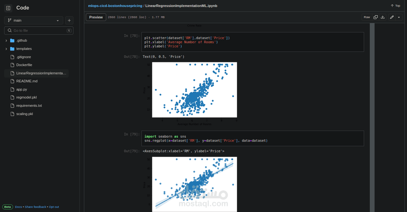Click the README.md file icon
Image resolution: width=407 pixels, height=212 pixels.
tap(12, 81)
